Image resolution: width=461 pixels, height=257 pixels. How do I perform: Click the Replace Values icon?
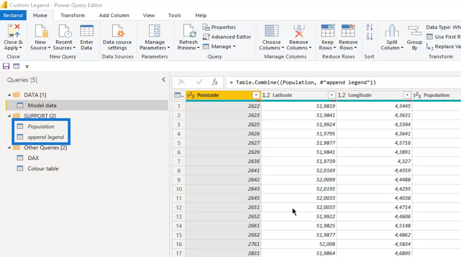[429, 47]
